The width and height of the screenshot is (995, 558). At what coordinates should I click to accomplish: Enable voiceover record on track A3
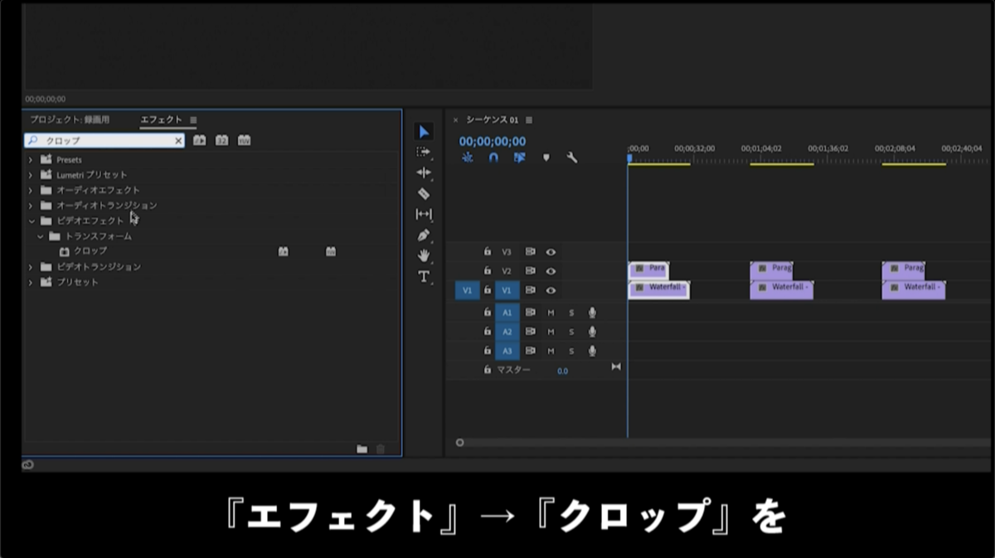pos(592,351)
